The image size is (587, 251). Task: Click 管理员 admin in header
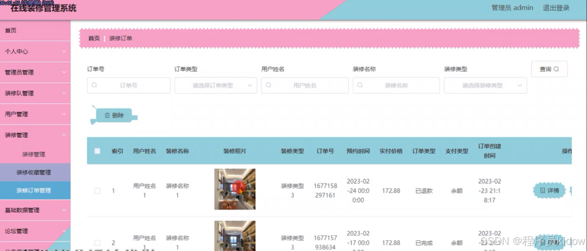coord(512,8)
